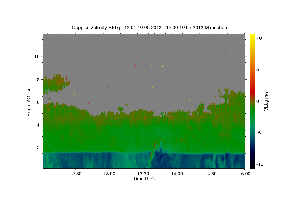Click the 15:00 time axis label
This screenshot has width=303, height=202.
point(244,174)
